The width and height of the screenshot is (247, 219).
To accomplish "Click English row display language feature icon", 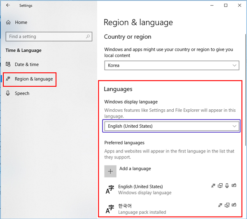I will tap(213, 186).
